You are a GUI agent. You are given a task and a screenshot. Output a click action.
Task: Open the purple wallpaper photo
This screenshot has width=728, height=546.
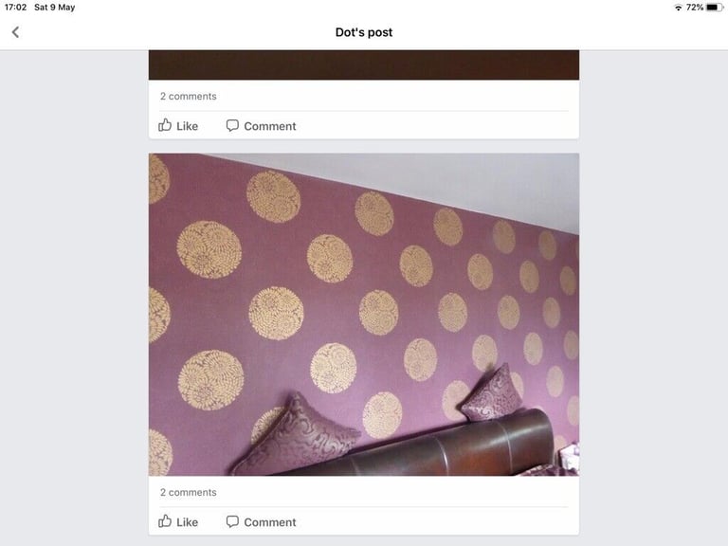point(364,315)
